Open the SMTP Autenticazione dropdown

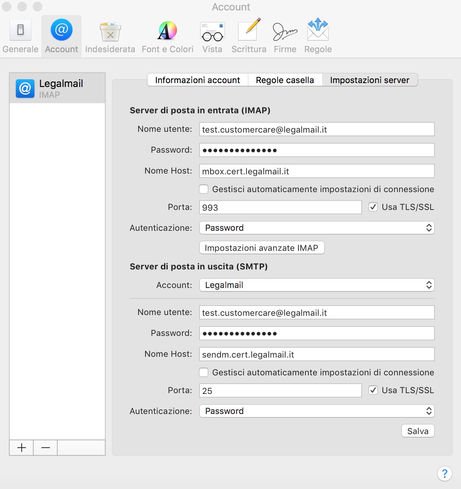click(317, 411)
